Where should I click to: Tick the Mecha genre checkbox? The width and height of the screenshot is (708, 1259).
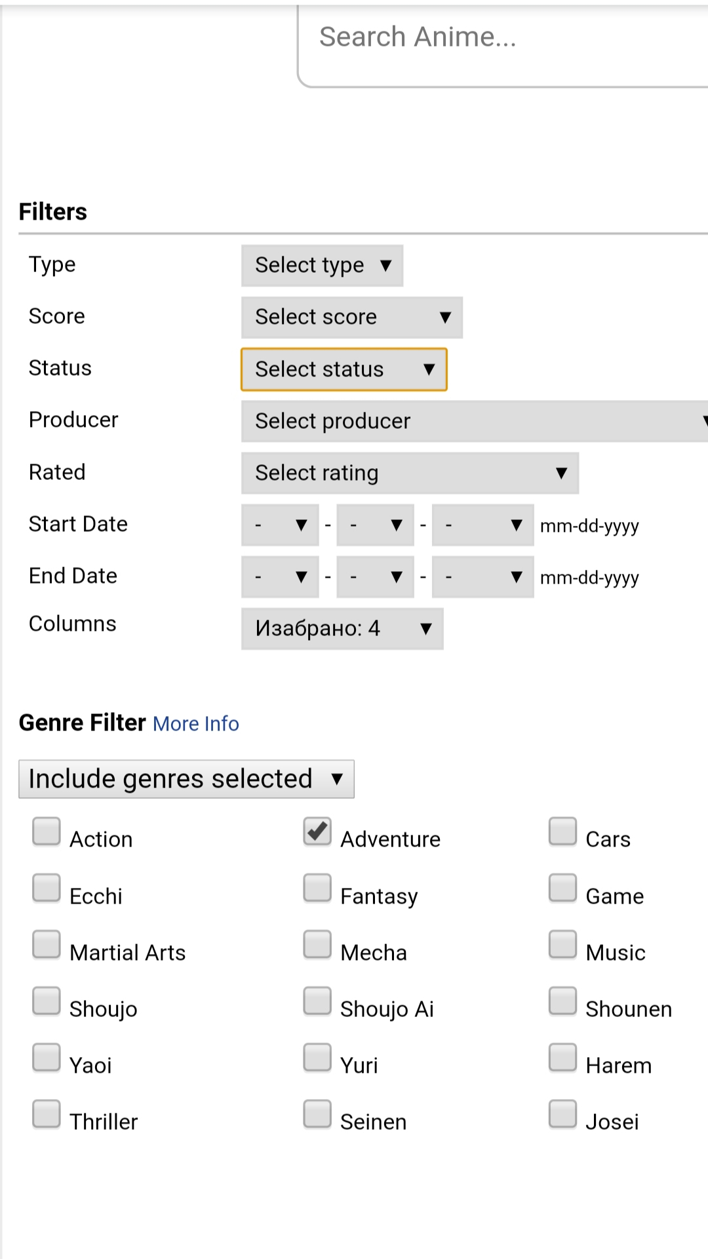click(x=317, y=944)
